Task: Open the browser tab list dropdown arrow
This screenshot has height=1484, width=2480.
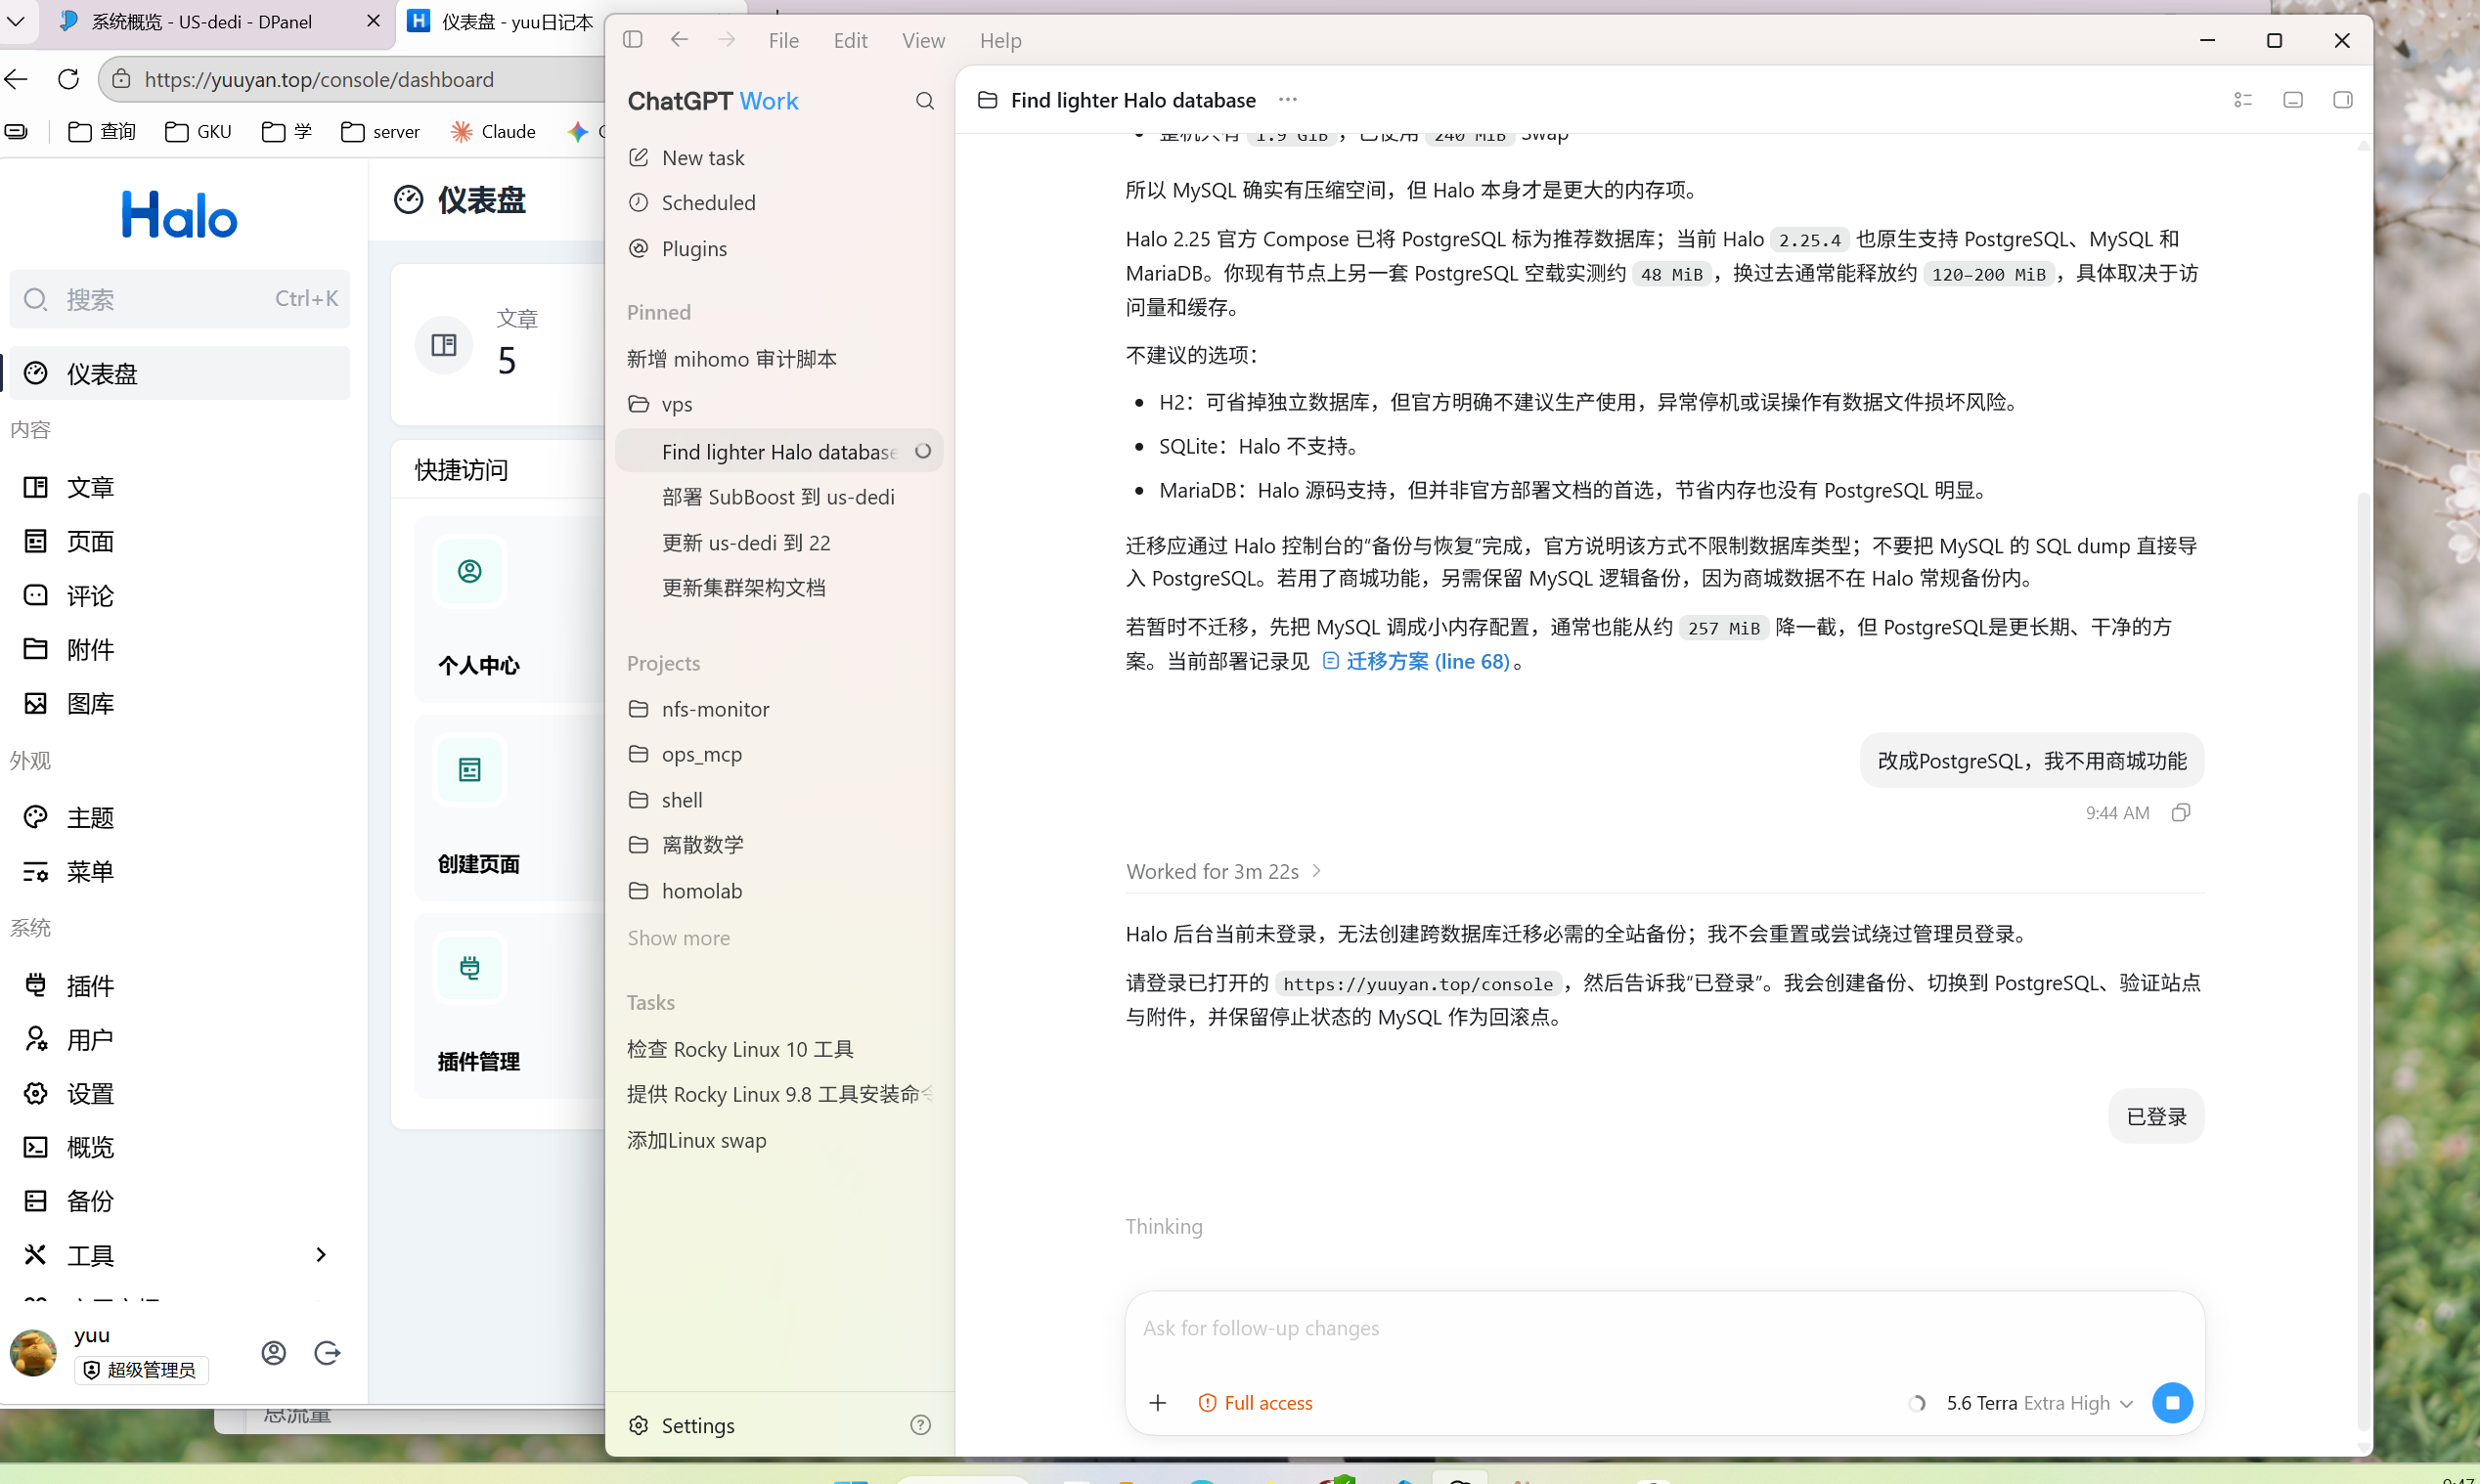Action: (x=16, y=21)
